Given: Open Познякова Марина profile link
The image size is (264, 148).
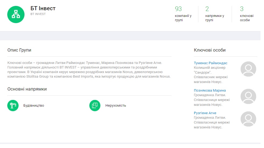Looking at the screenshot, I should [x=210, y=91].
